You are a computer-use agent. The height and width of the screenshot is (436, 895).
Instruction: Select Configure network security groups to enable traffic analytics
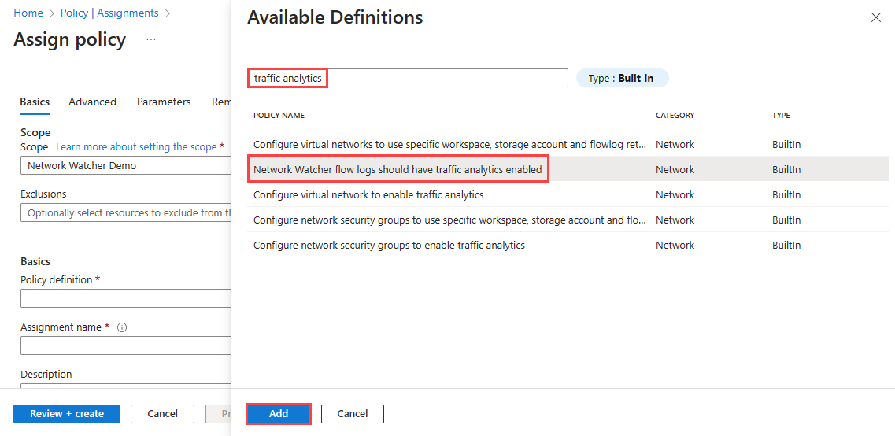(389, 245)
